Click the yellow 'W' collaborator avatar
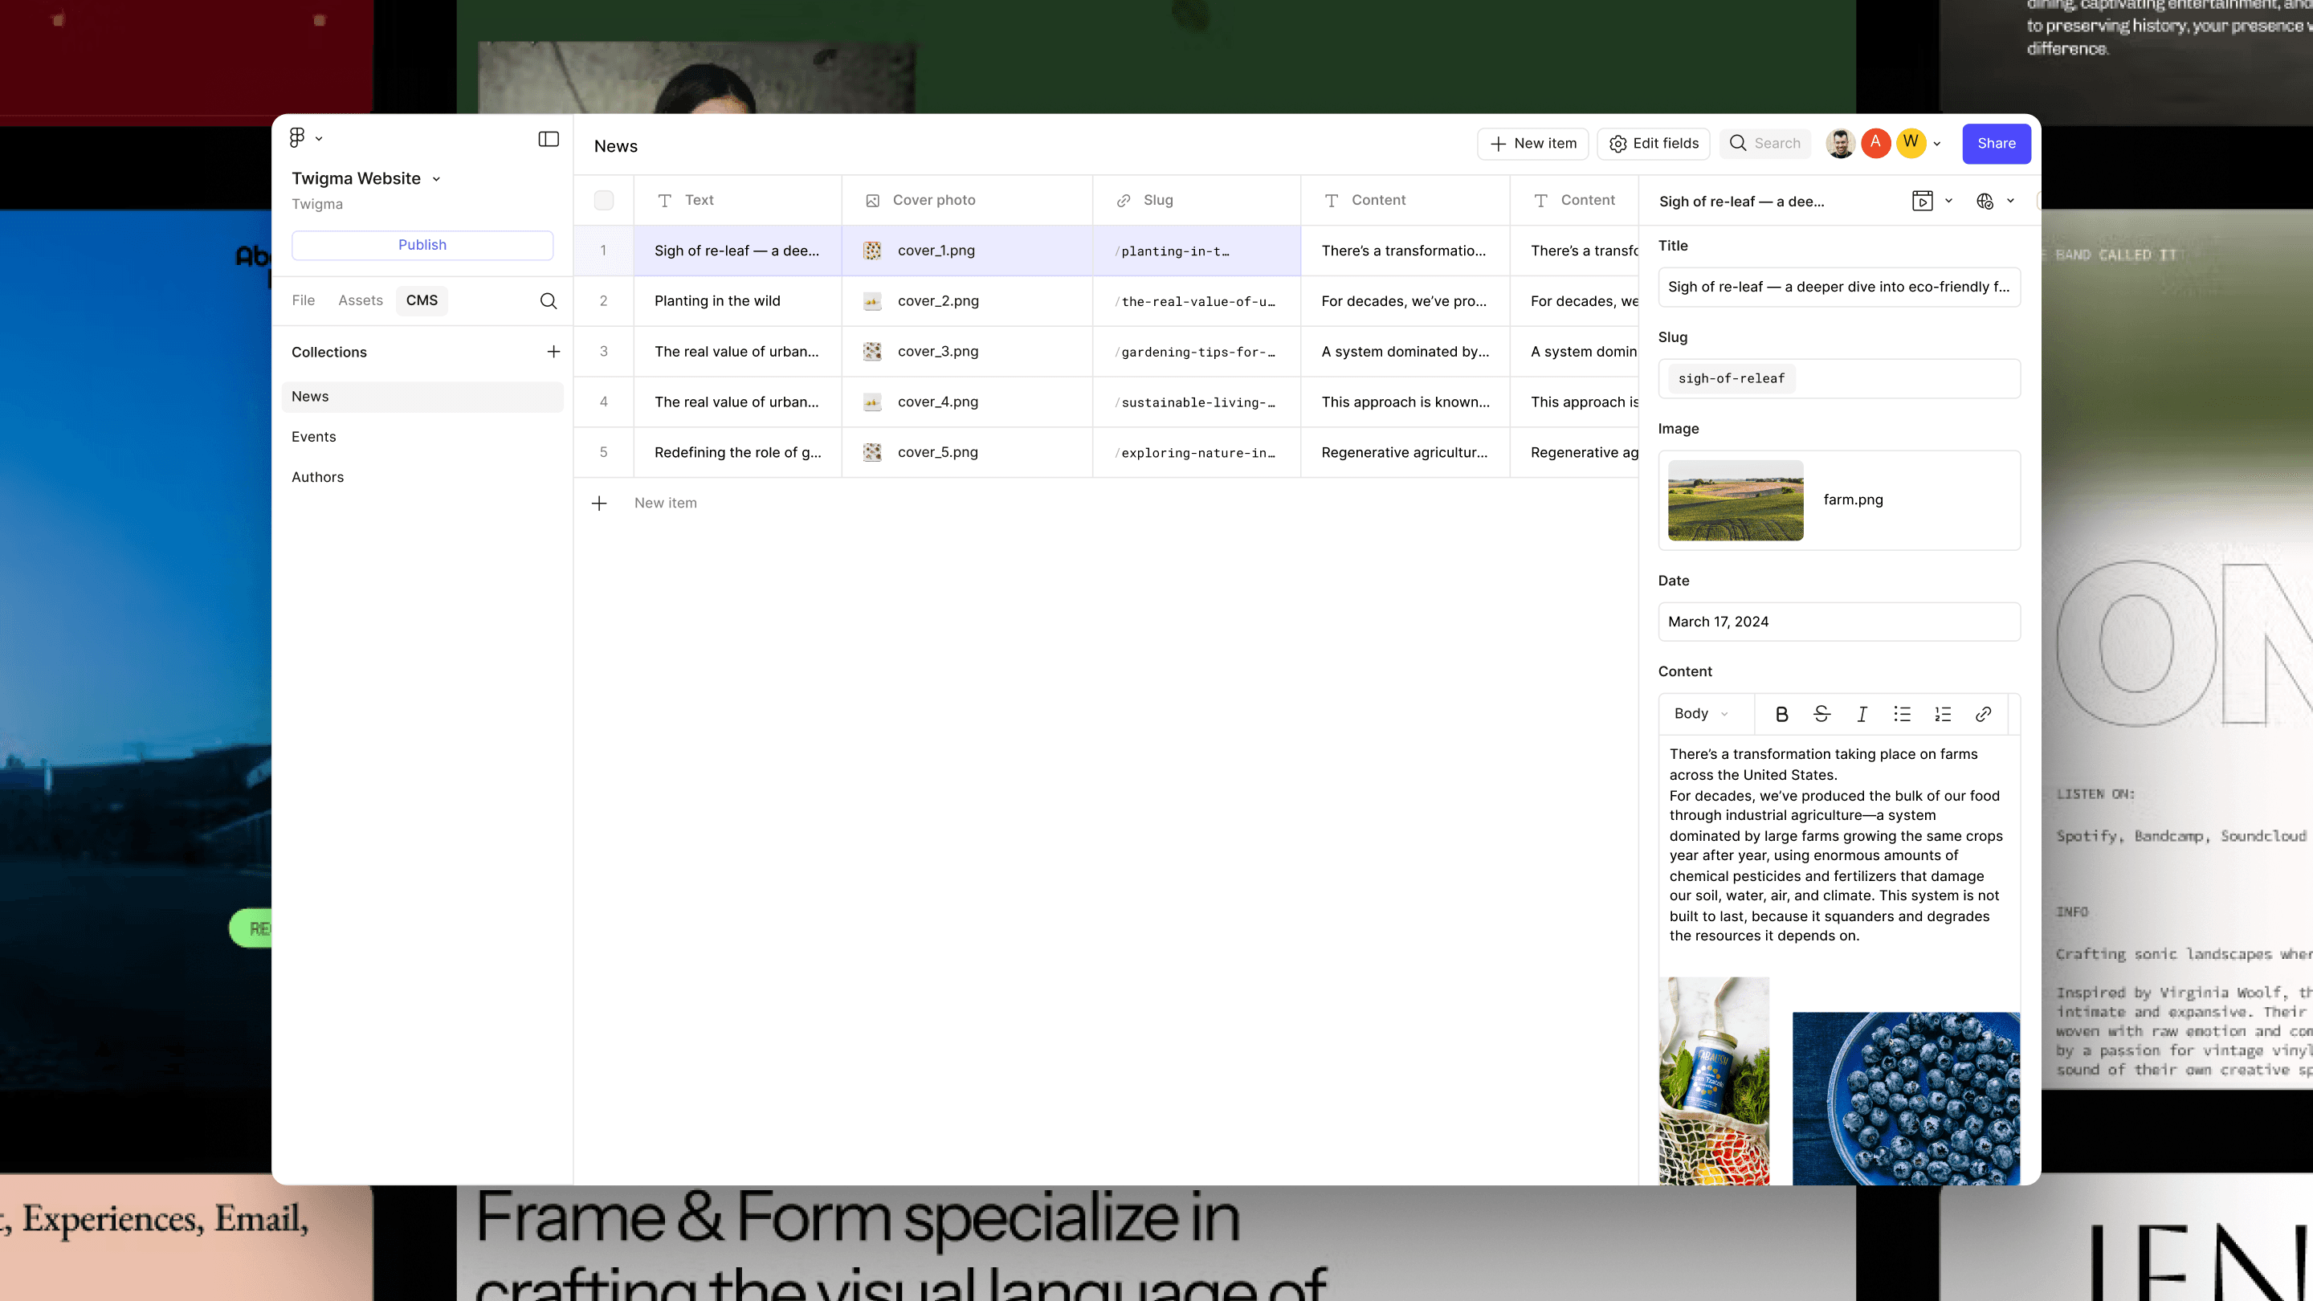Viewport: 2313px width, 1301px height. [1911, 144]
